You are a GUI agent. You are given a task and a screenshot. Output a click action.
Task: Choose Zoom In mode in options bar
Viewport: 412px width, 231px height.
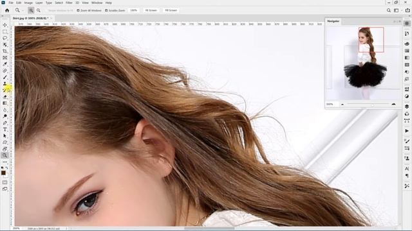tap(31, 10)
